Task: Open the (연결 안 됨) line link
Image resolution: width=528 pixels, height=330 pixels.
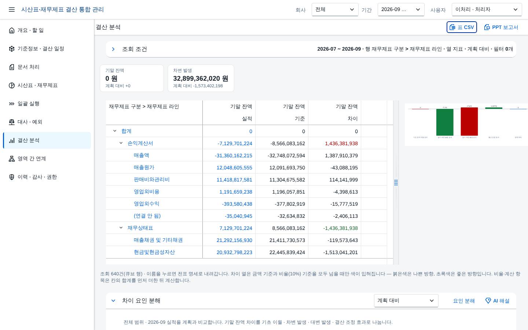Action: point(147,216)
